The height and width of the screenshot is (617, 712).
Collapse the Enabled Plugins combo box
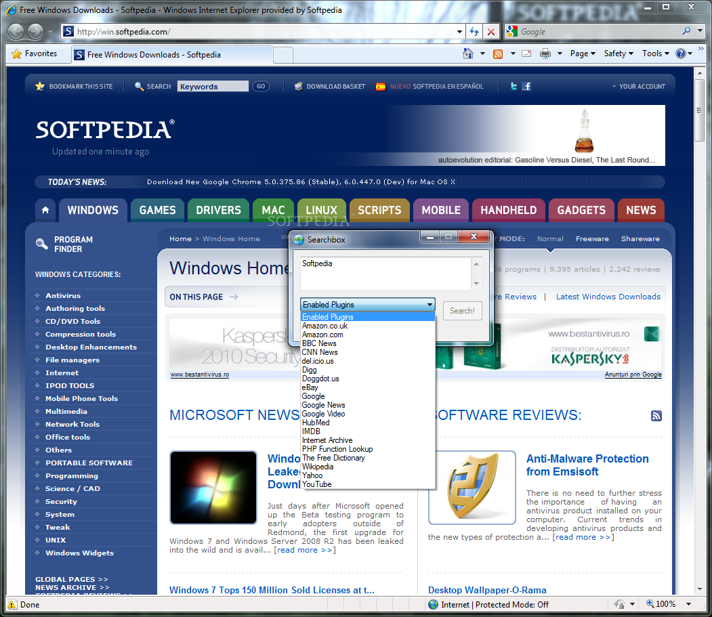(x=368, y=304)
